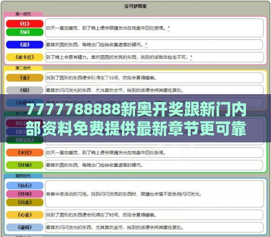Select the 第一世代 generation header
Screen dimensions: 271x237
tap(23, 14)
